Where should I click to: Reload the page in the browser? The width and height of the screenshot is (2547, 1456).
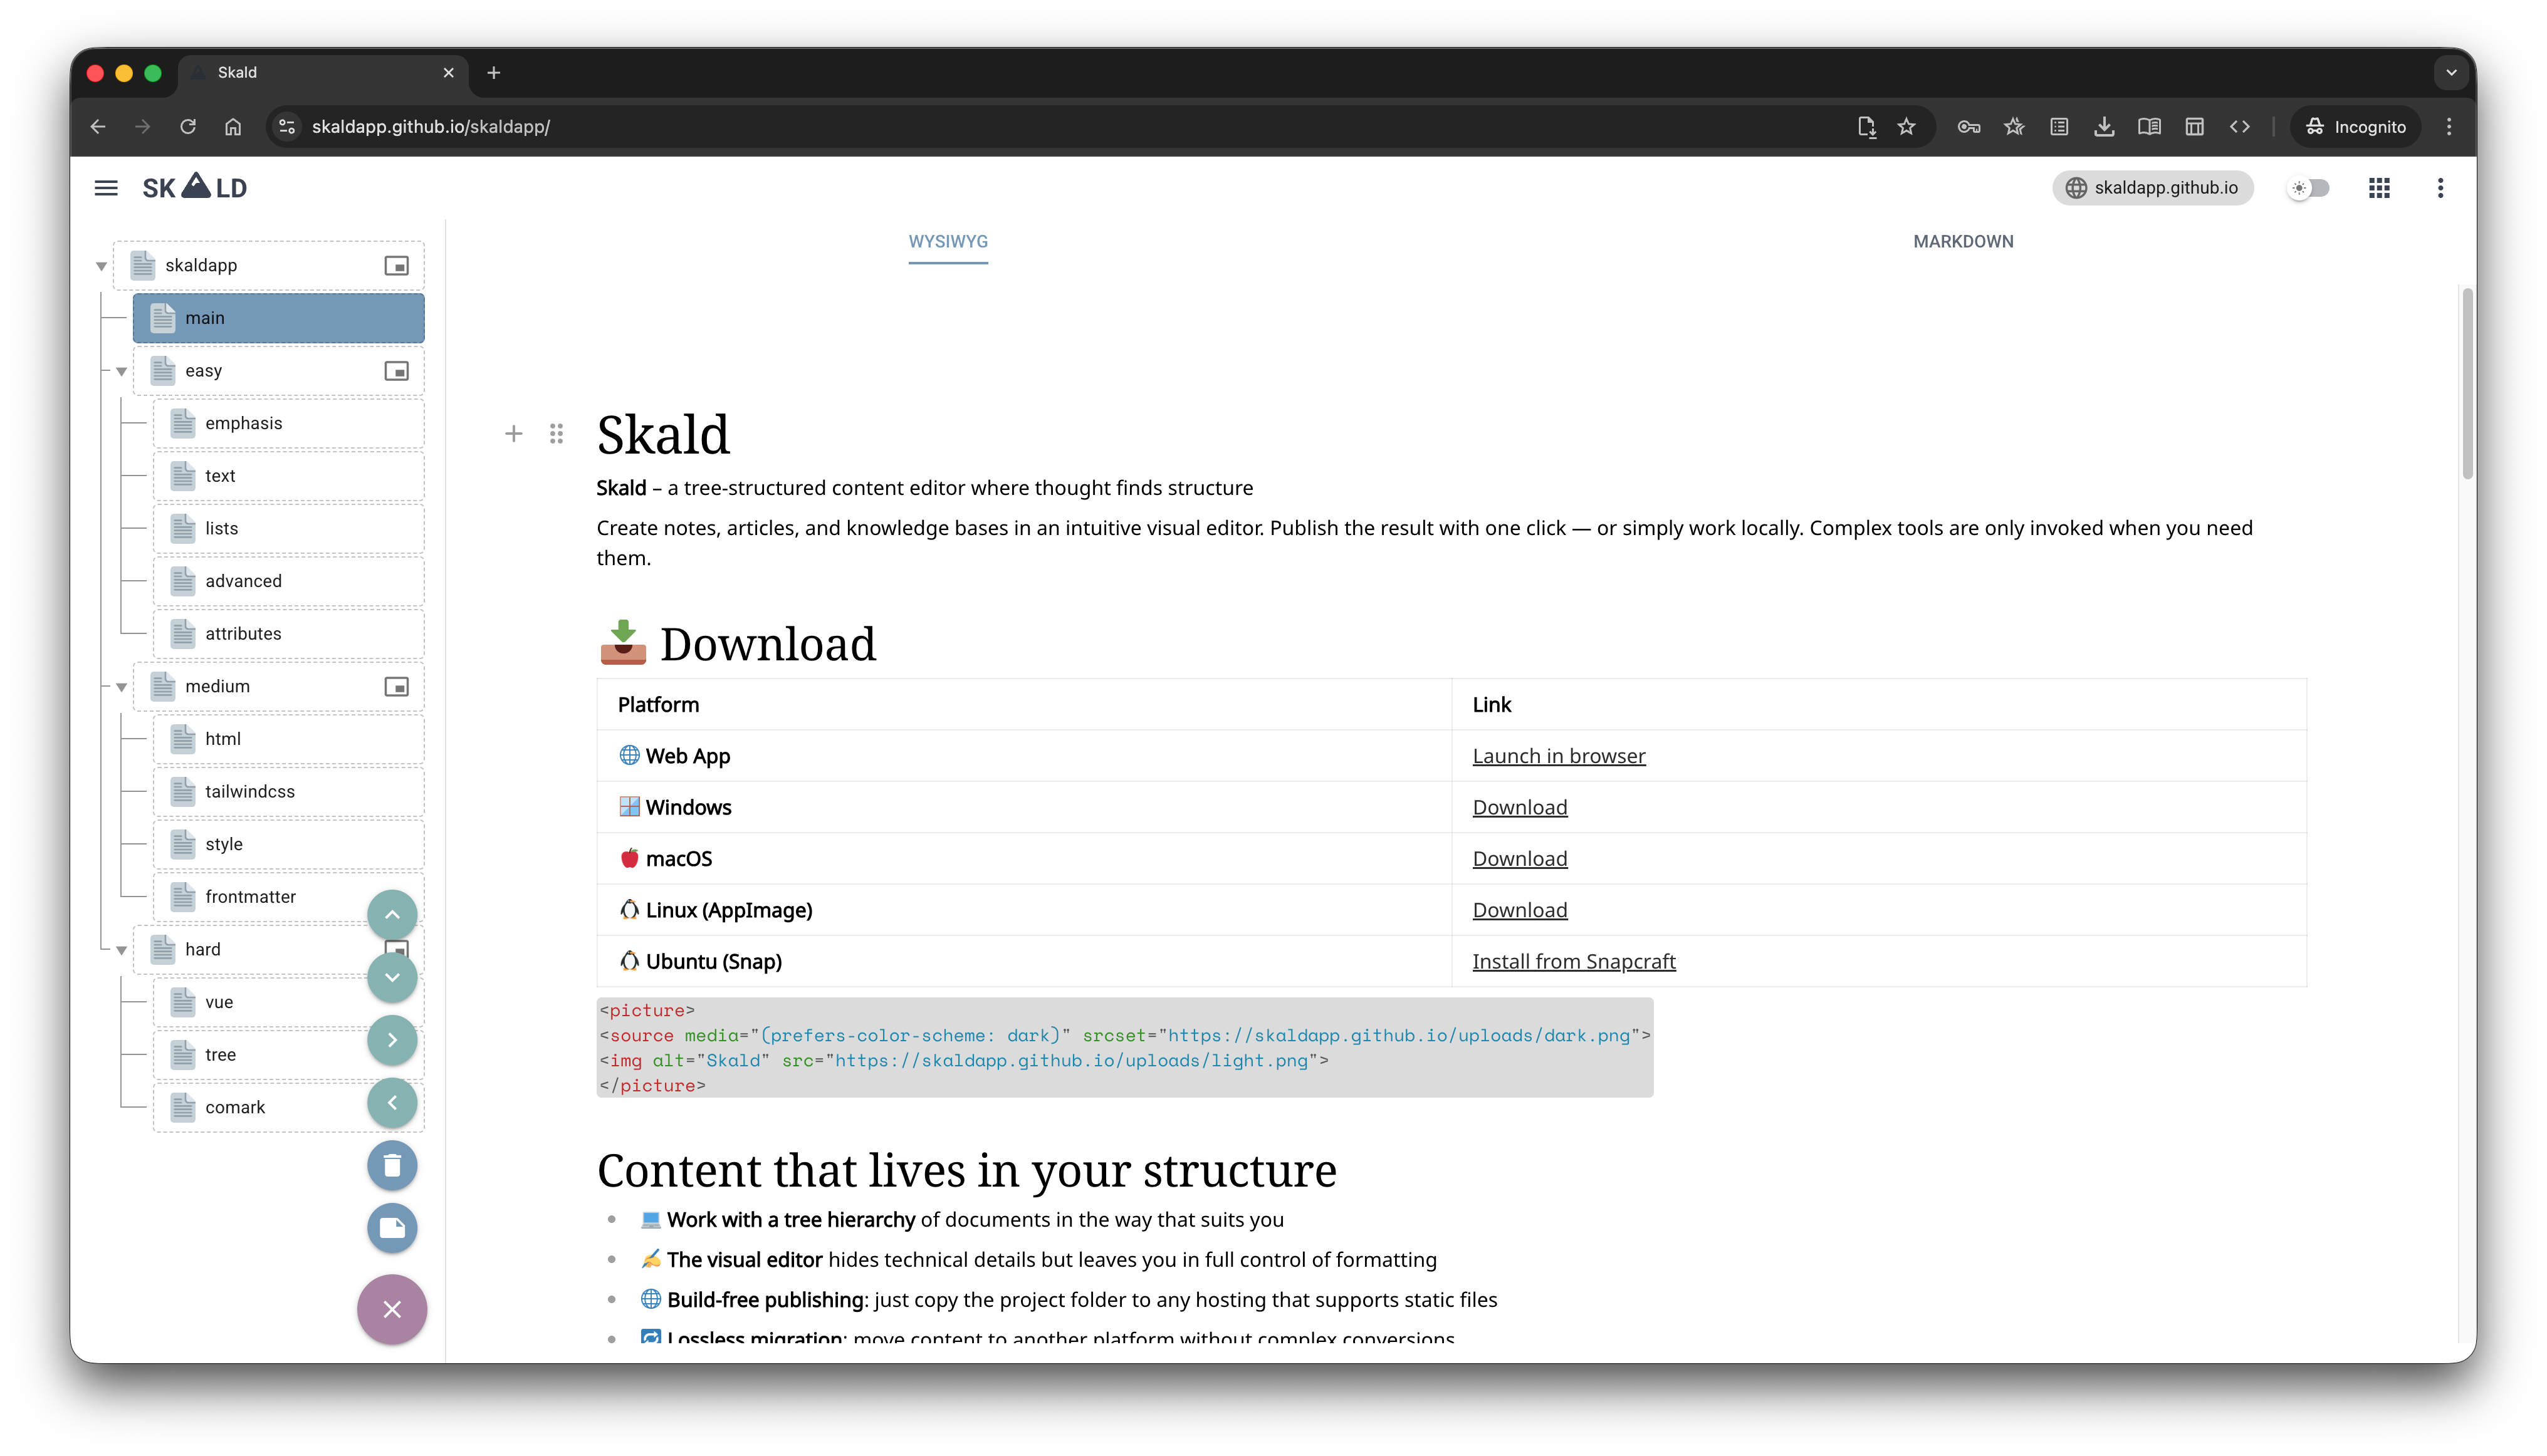coord(188,127)
